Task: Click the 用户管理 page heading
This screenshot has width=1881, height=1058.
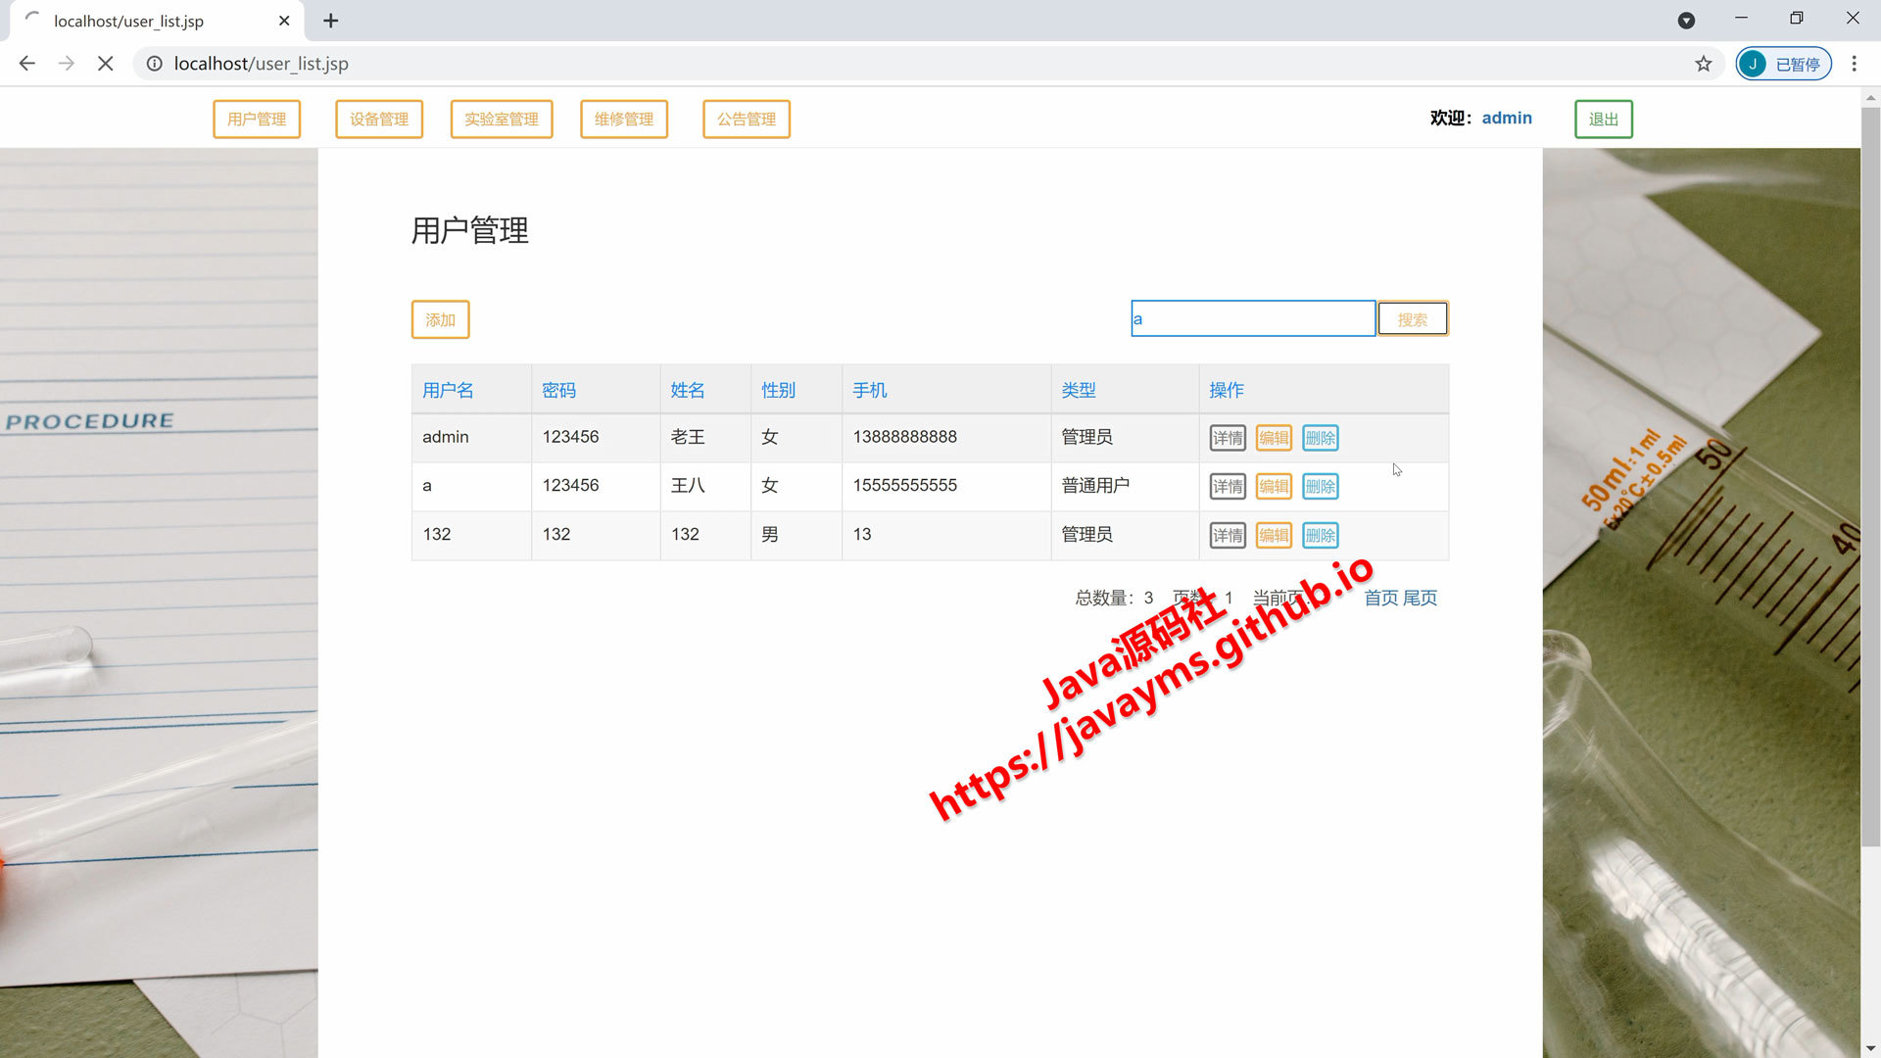Action: pyautogui.click(x=469, y=230)
